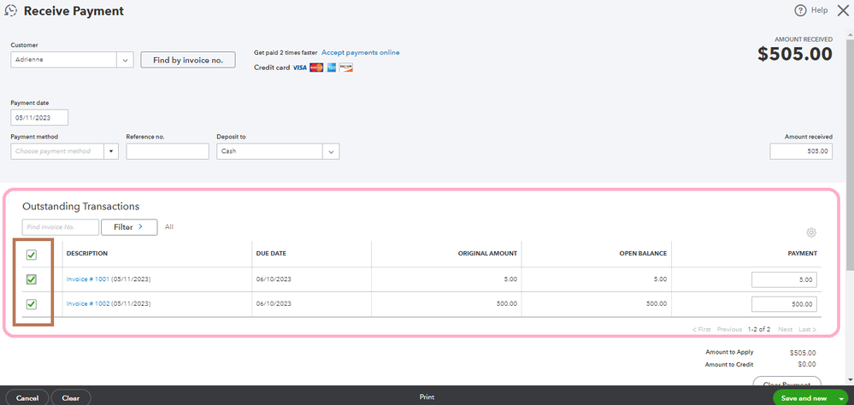Click the Outstanding Transactions heading

point(80,206)
